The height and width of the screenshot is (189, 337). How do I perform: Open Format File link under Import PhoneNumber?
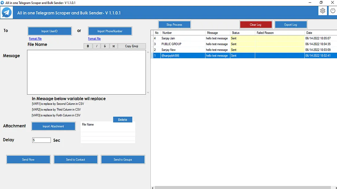94,38
